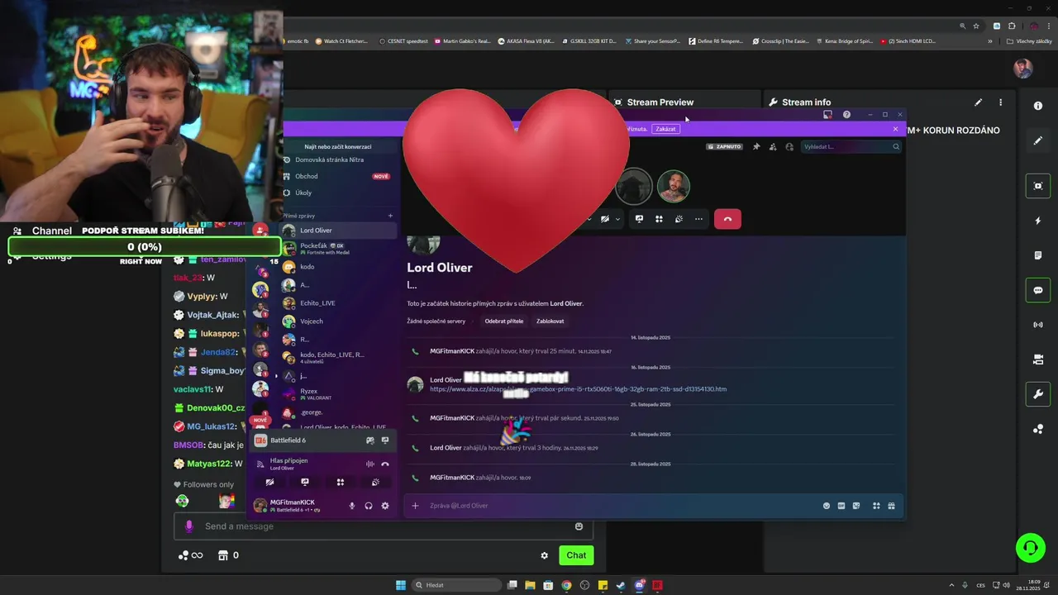Edit Stream info pencil icon
The image size is (1058, 595).
[x=978, y=102]
